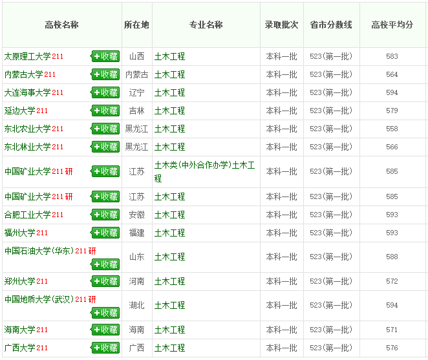Open 土木工程 major in 延边大学 row
Screen dimensions: 428x360
(169, 111)
